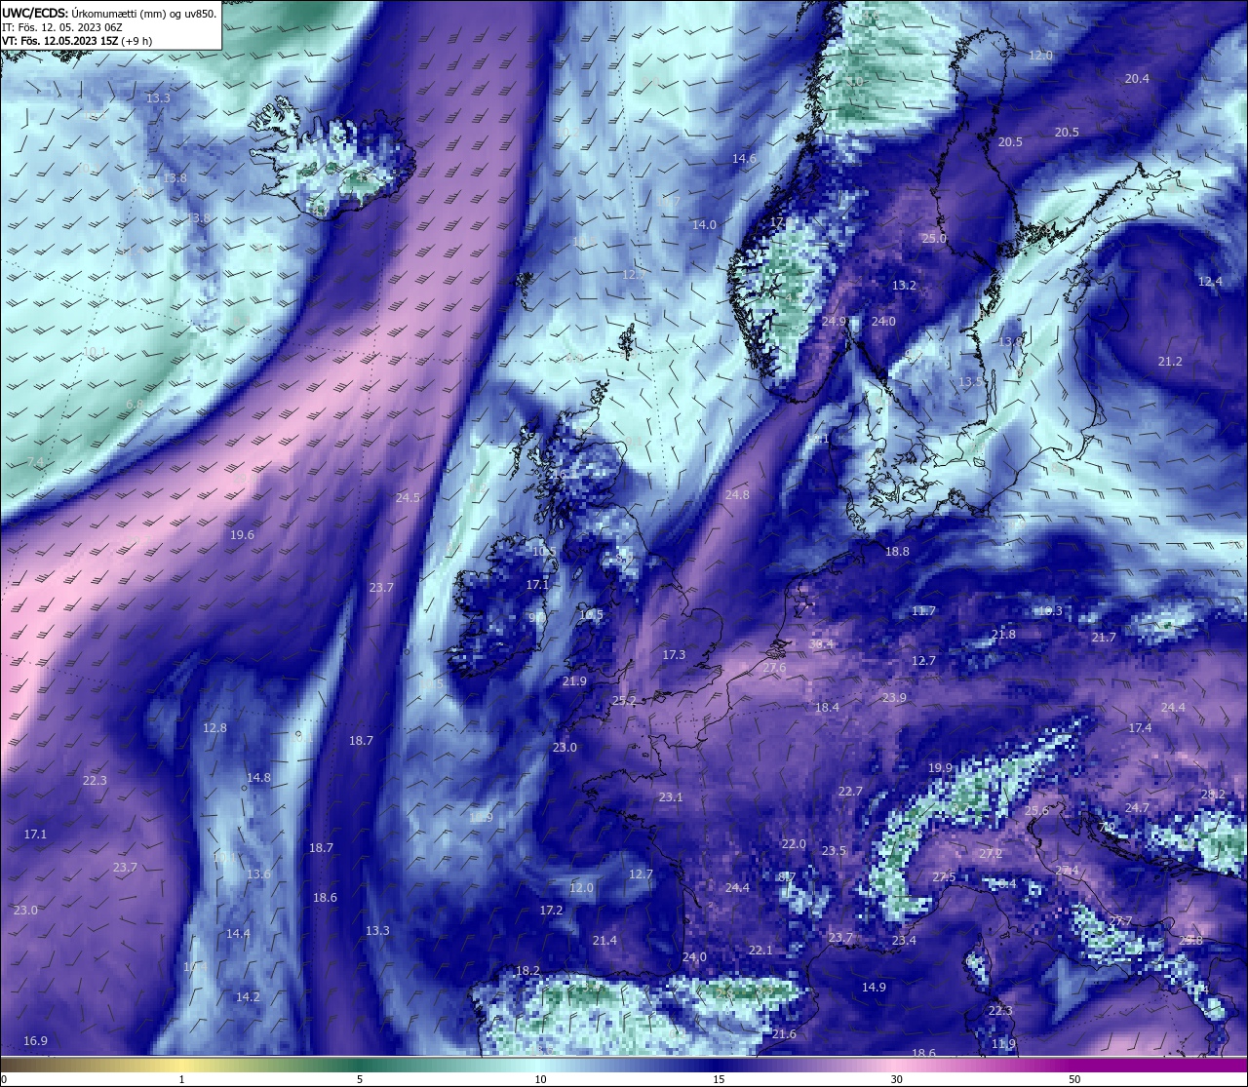Viewport: 1248px width, 1087px height.
Task: Click the 21.4 value label
Action: [x=604, y=941]
